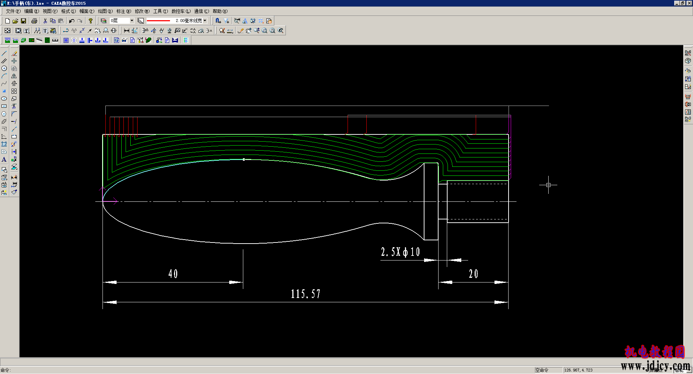Screen dimensions: 693x374
Task: Select the Rotate tool
Action: [x=14, y=84]
